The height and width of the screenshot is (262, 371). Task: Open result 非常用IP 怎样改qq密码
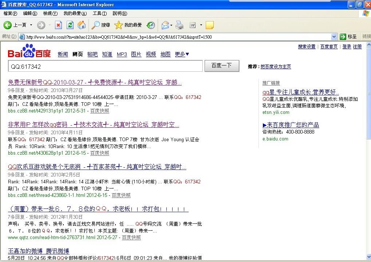tap(94, 124)
